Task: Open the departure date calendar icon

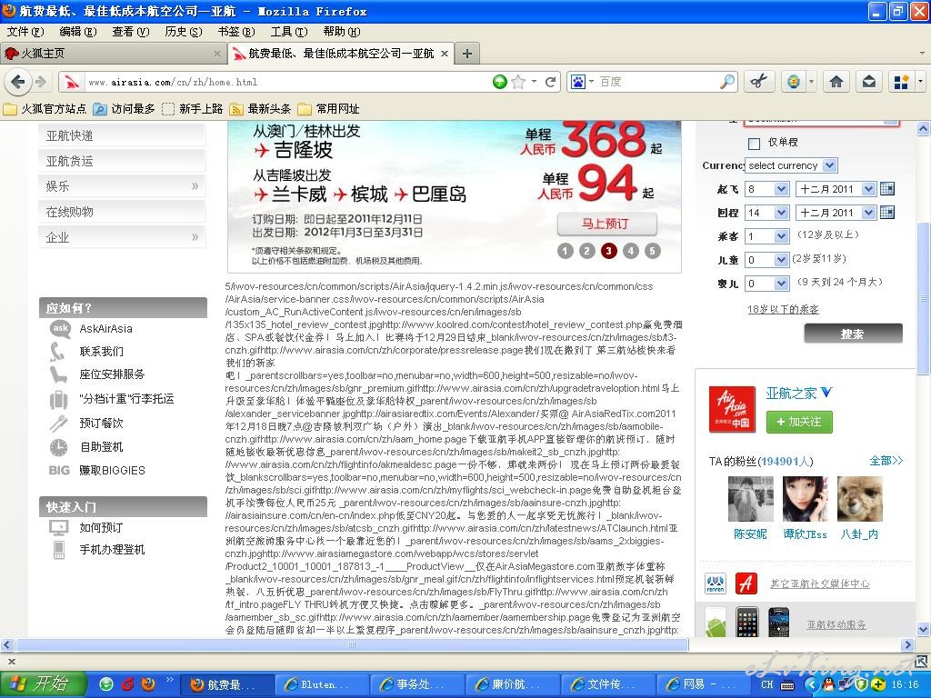Action: (x=887, y=189)
